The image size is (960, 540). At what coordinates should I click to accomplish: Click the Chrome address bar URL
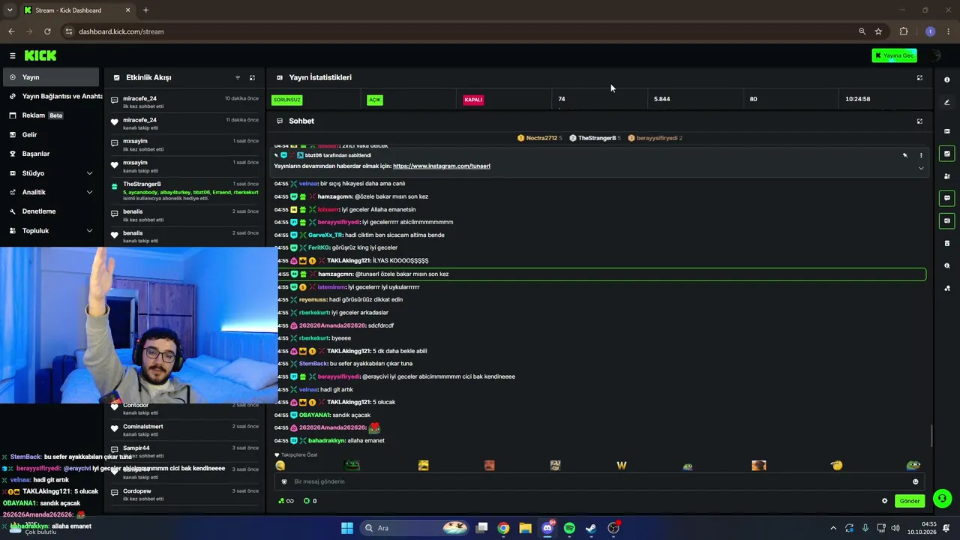coord(121,31)
